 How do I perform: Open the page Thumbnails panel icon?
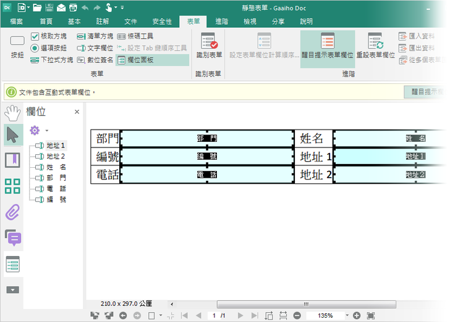(x=12, y=186)
